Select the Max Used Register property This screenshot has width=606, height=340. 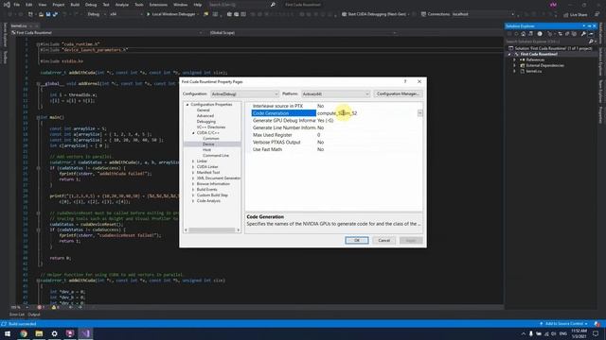pos(273,135)
